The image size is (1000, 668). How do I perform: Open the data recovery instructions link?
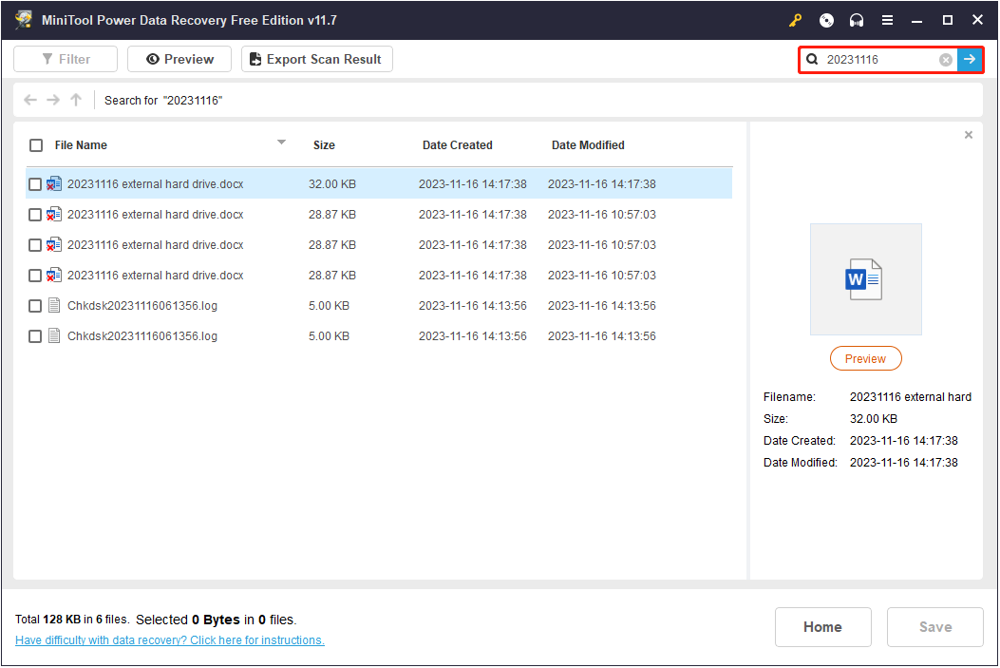[x=170, y=640]
